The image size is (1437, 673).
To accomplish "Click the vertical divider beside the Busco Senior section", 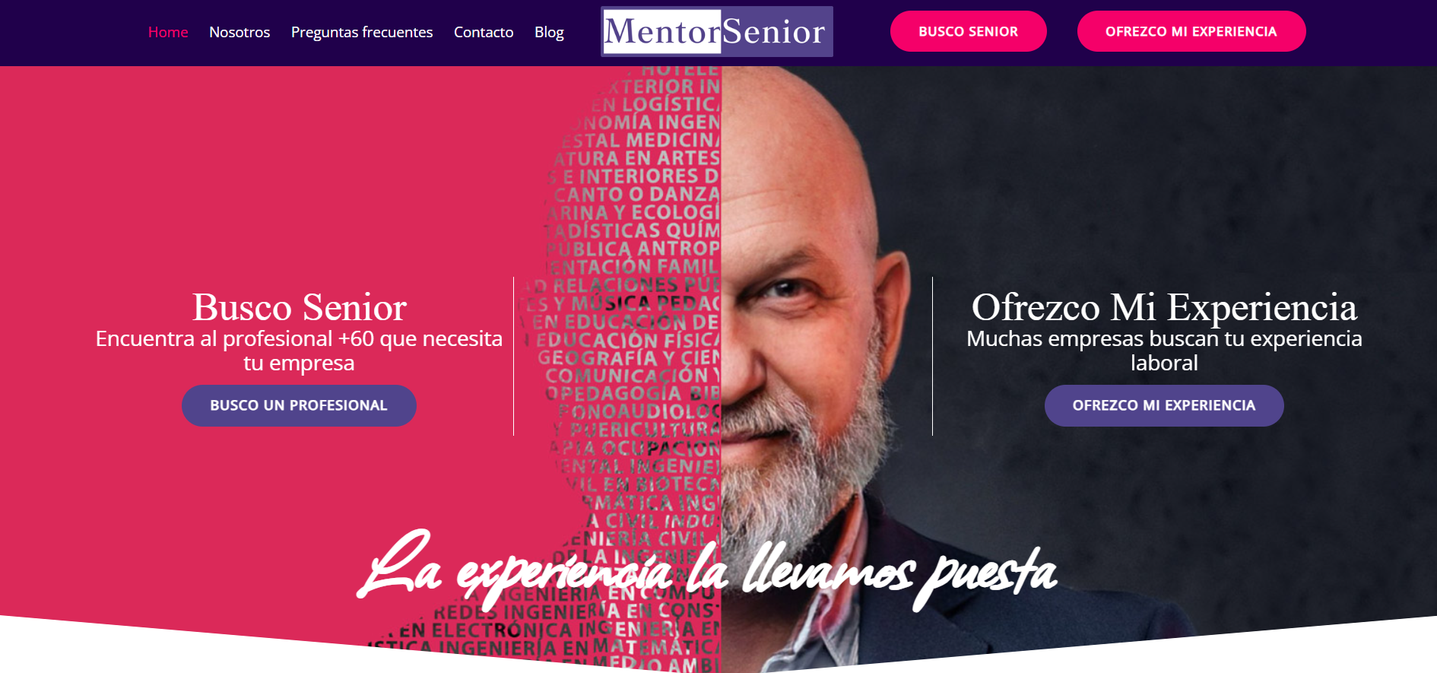I will (x=514, y=356).
